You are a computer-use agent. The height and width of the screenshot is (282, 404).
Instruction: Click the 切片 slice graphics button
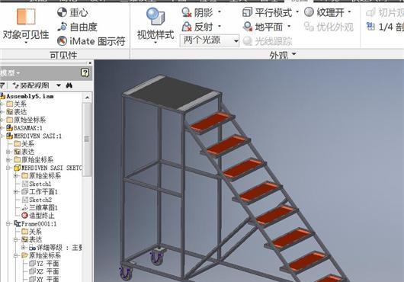tap(384, 12)
